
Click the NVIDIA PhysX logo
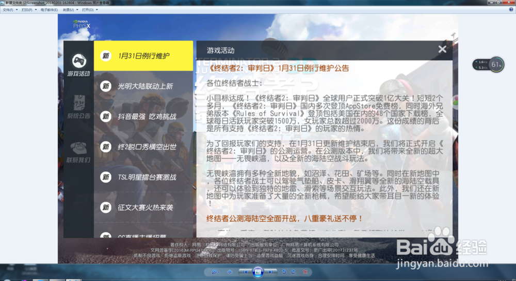[82, 24]
